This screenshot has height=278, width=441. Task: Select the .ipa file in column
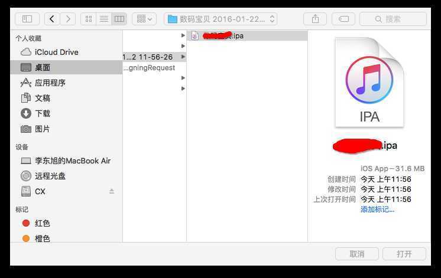click(x=247, y=35)
